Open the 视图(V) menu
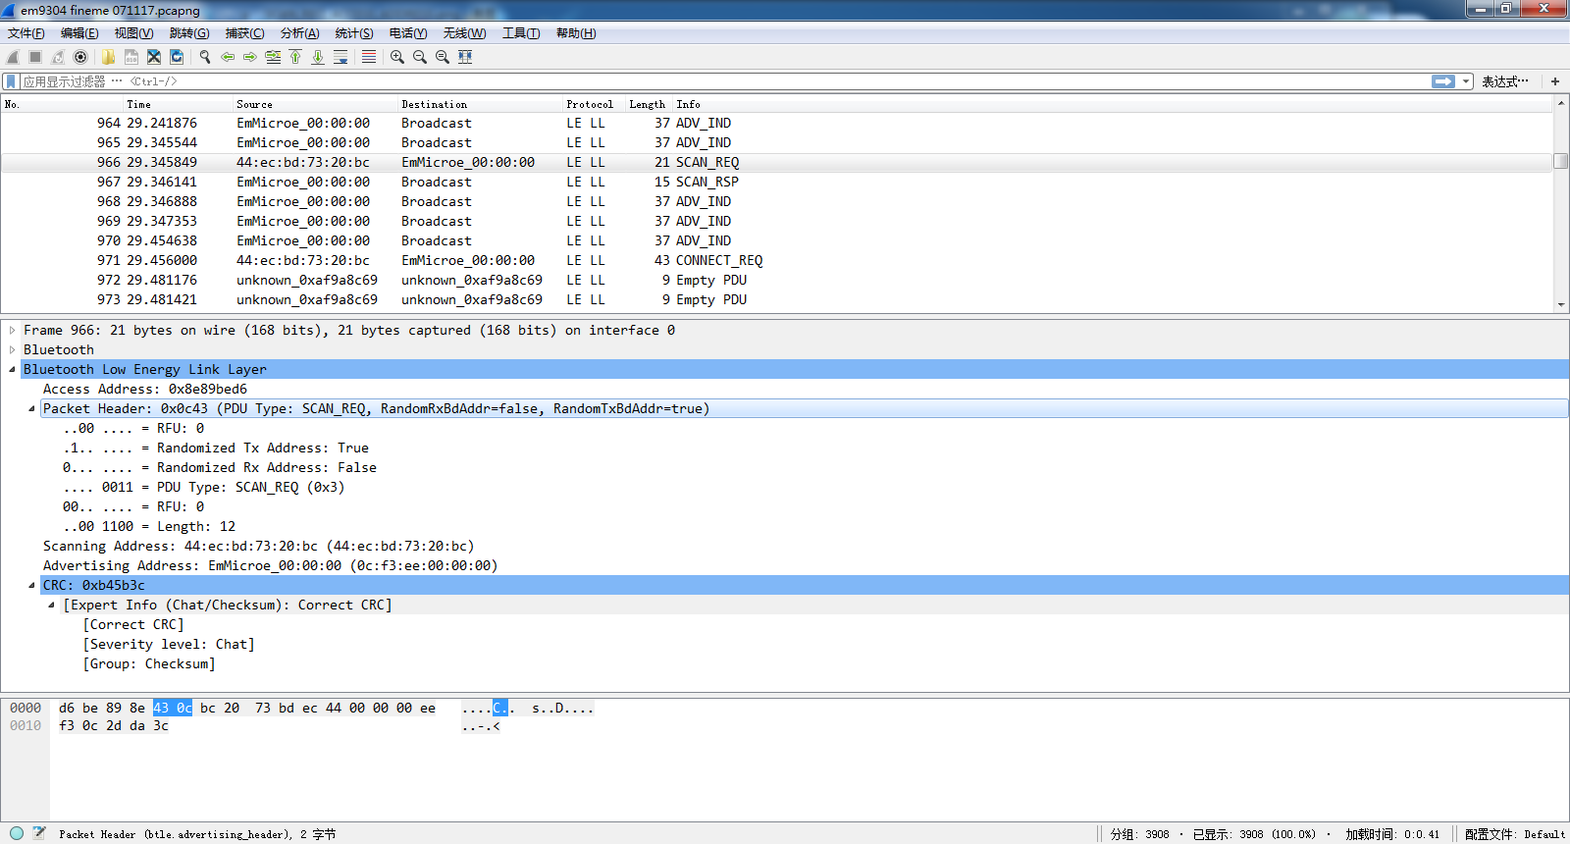 pos(133,33)
